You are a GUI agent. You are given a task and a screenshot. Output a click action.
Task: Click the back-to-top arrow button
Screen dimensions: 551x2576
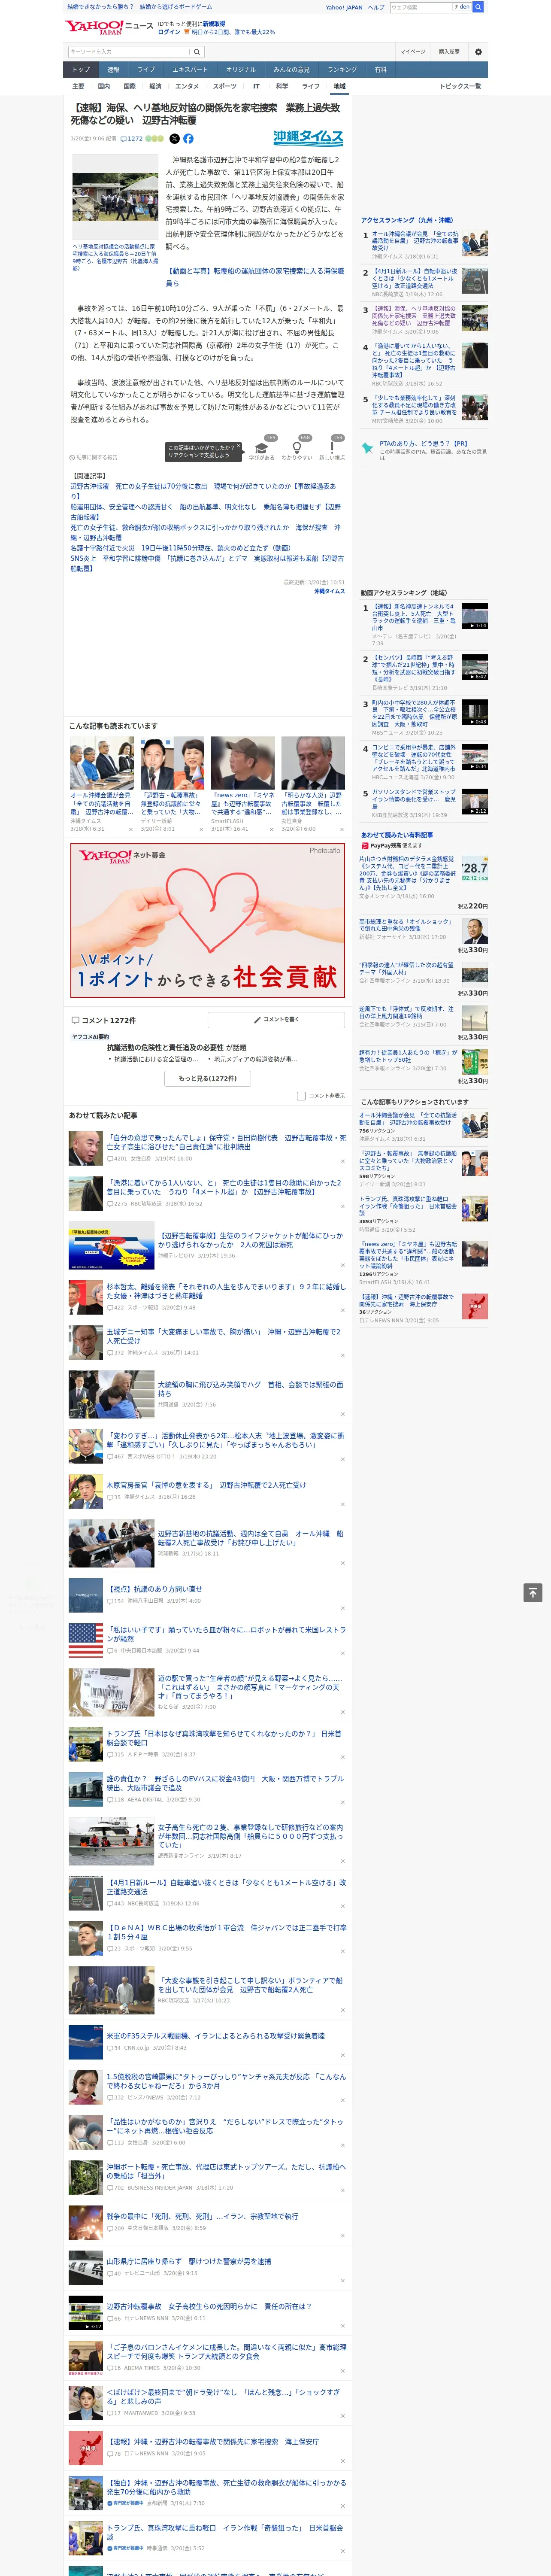tap(533, 1593)
